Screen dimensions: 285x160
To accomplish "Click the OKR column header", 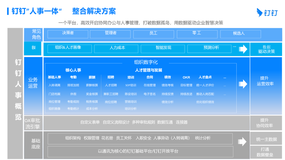I will (186, 77).
